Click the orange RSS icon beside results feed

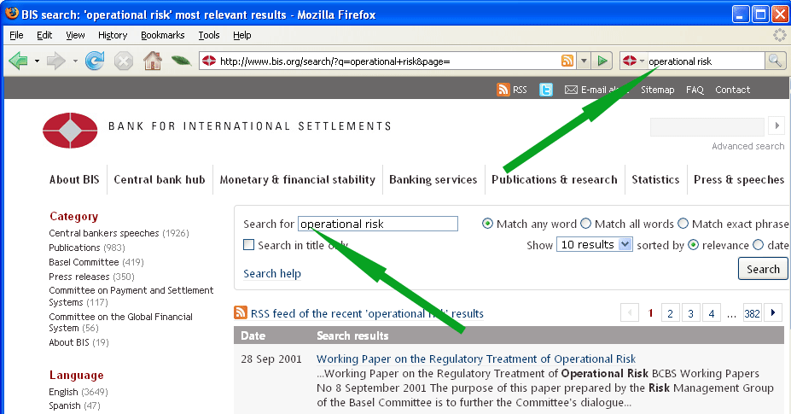pyautogui.click(x=241, y=313)
